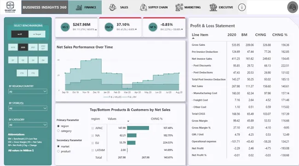
Task: Click the P & L BM legend entry
Action: point(129,97)
